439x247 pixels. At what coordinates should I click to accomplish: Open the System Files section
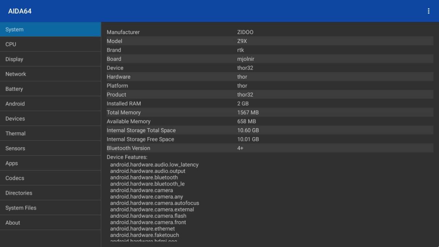click(50, 208)
